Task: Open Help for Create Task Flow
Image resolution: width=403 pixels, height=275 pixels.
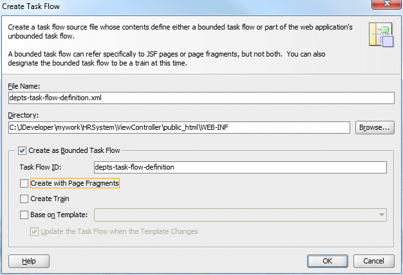Action: tap(29, 261)
